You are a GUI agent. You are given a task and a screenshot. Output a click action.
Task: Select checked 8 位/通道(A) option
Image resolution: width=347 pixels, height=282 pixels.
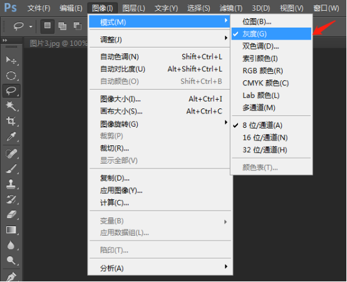(x=271, y=125)
